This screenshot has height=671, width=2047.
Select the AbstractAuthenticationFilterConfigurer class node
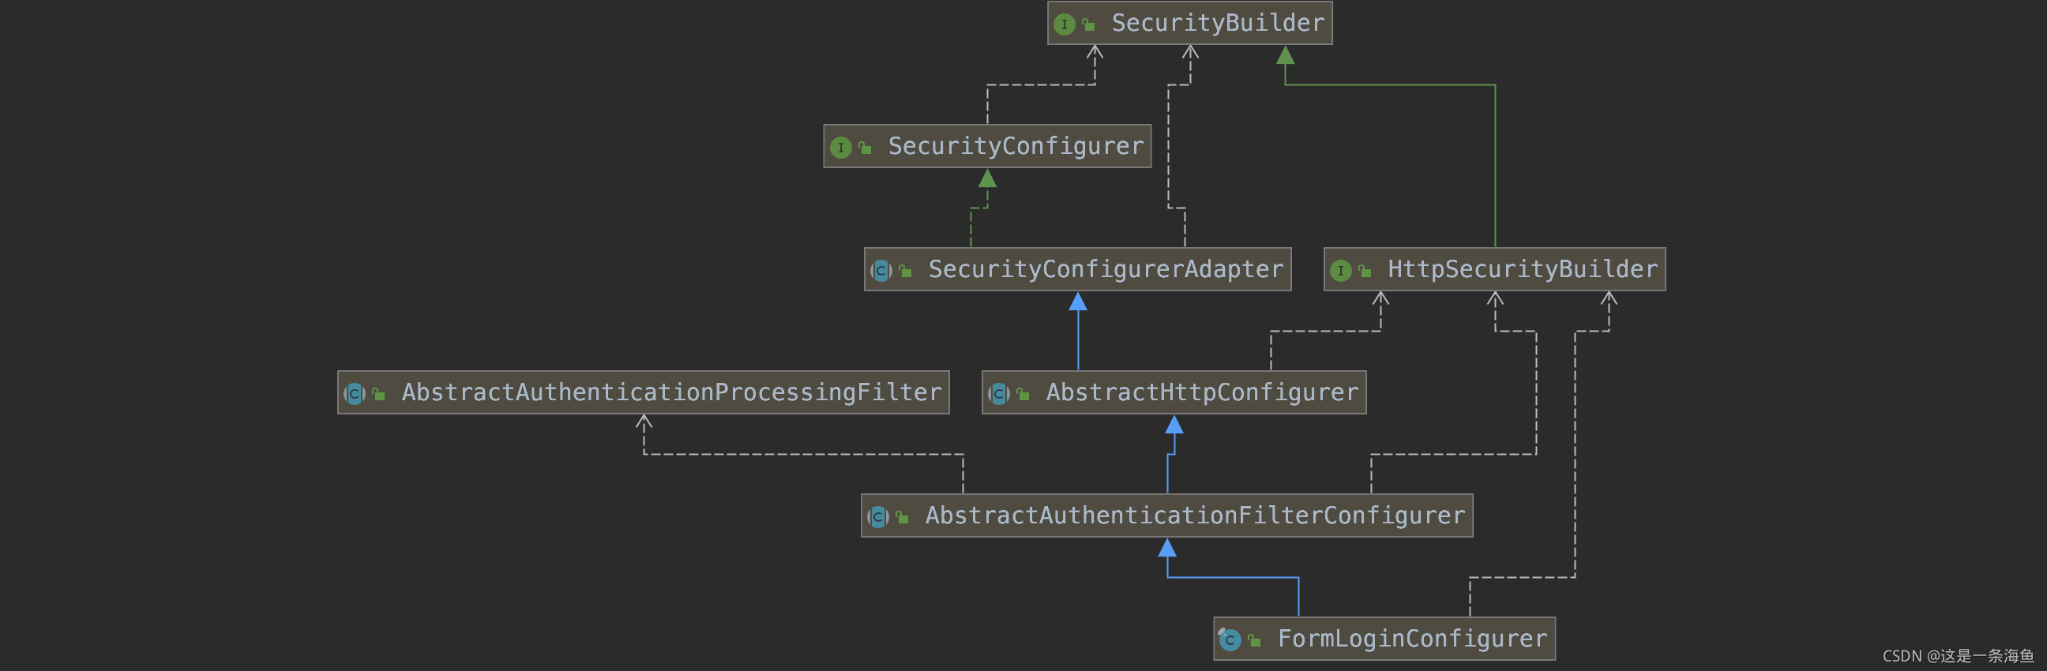click(1166, 515)
